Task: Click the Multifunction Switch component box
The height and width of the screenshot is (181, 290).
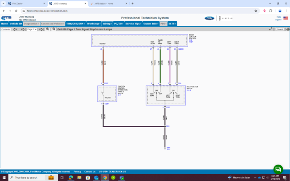Action: tap(166, 95)
